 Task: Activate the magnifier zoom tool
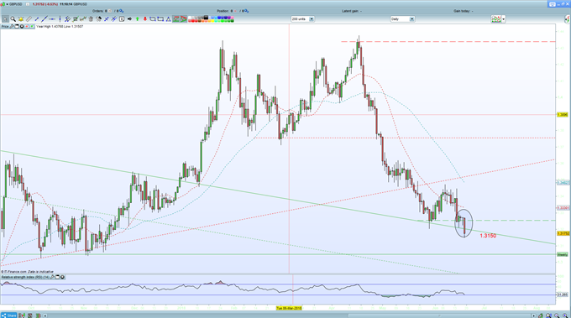click(13, 19)
